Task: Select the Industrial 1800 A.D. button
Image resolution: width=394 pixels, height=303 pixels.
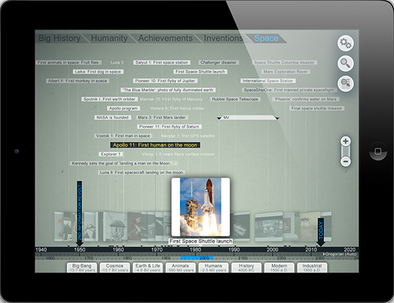Action: pyautogui.click(x=312, y=268)
